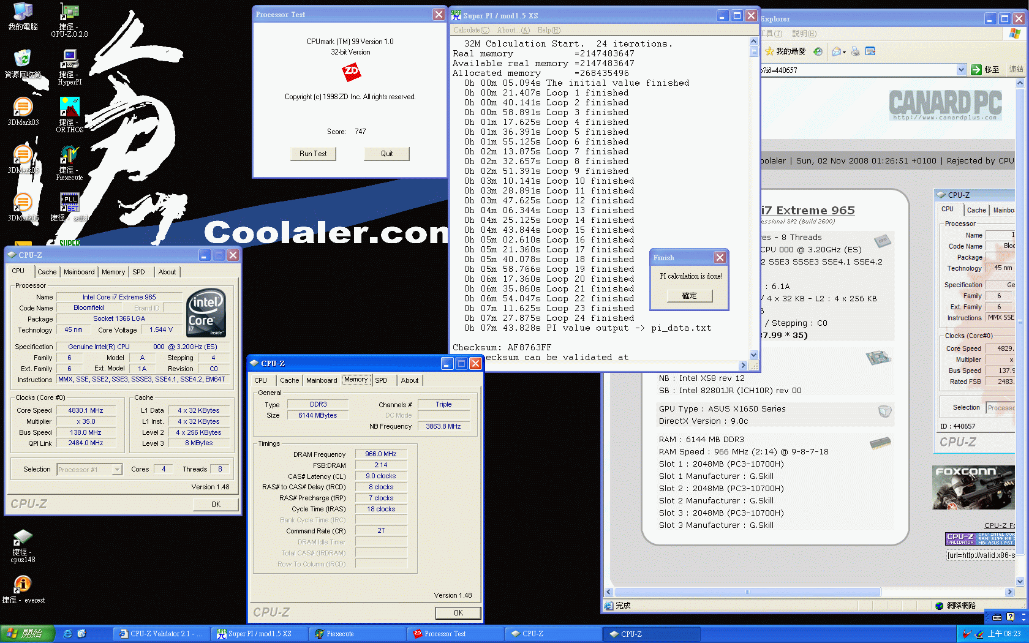The image size is (1029, 643).
Task: Open the i7 Extreme 965 heading link on web page
Action: tap(808, 210)
